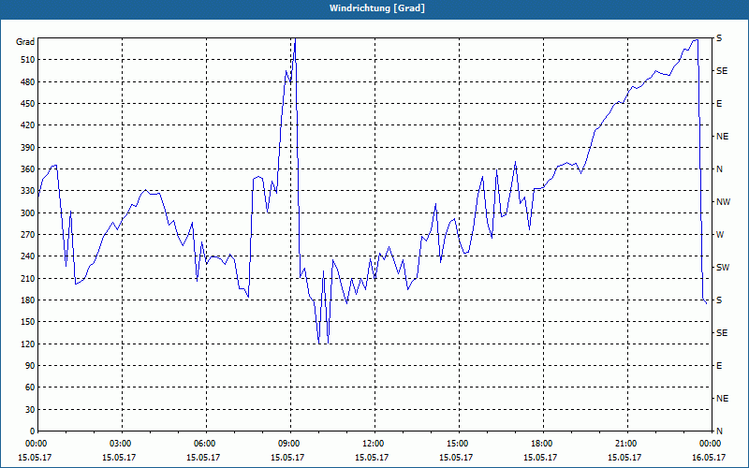Click the '120' y-axis tick label
Viewport: 749px width, 468px height.
coord(28,344)
